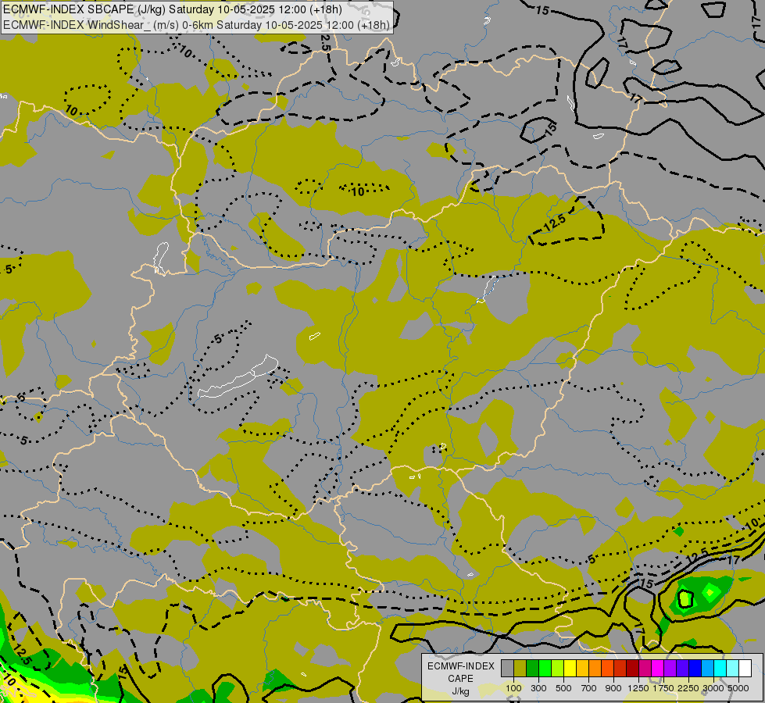Pick the pure blue legend swatch
The image size is (765, 703).
point(695,669)
